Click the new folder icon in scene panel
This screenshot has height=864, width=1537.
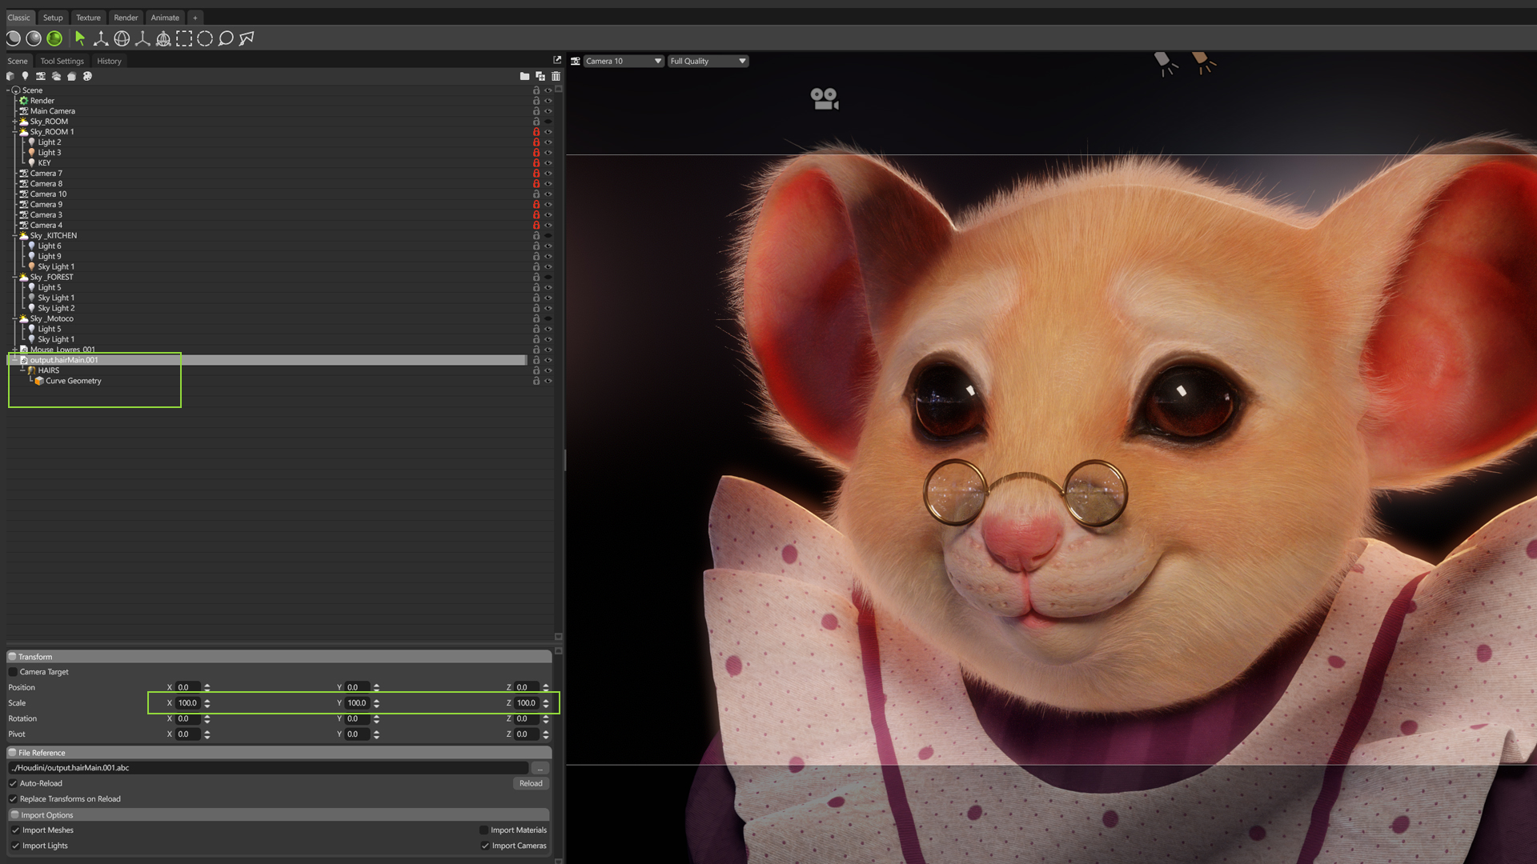pyautogui.click(x=524, y=76)
